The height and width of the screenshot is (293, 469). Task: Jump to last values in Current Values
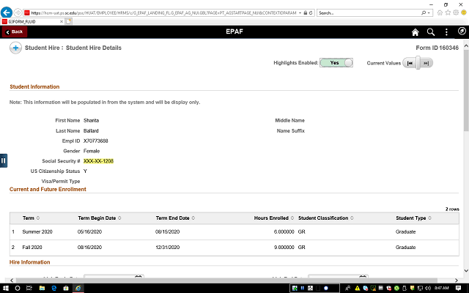pos(426,63)
